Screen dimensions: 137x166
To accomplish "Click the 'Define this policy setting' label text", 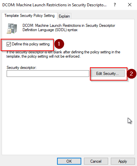I will pyautogui.click(x=31, y=44).
